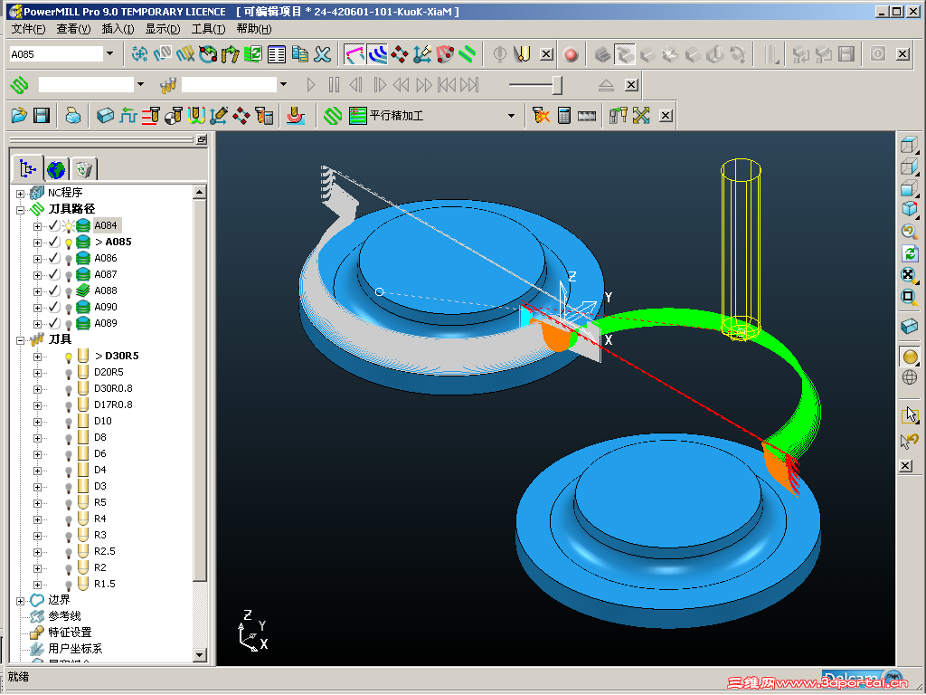This screenshot has height=695, width=926.
Task: Click the Zoom to fit icon
Action: coord(910,274)
